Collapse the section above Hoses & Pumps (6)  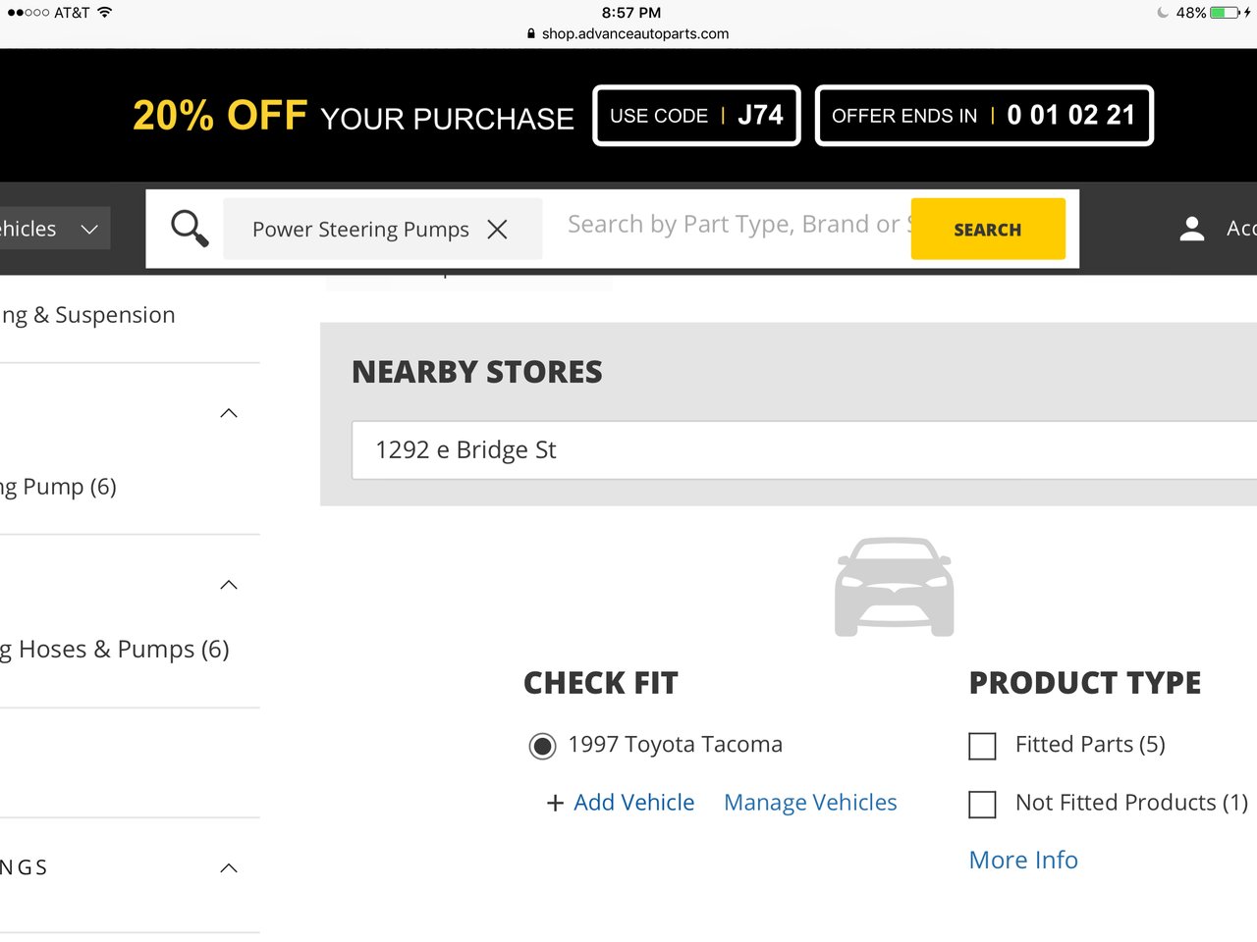(229, 585)
